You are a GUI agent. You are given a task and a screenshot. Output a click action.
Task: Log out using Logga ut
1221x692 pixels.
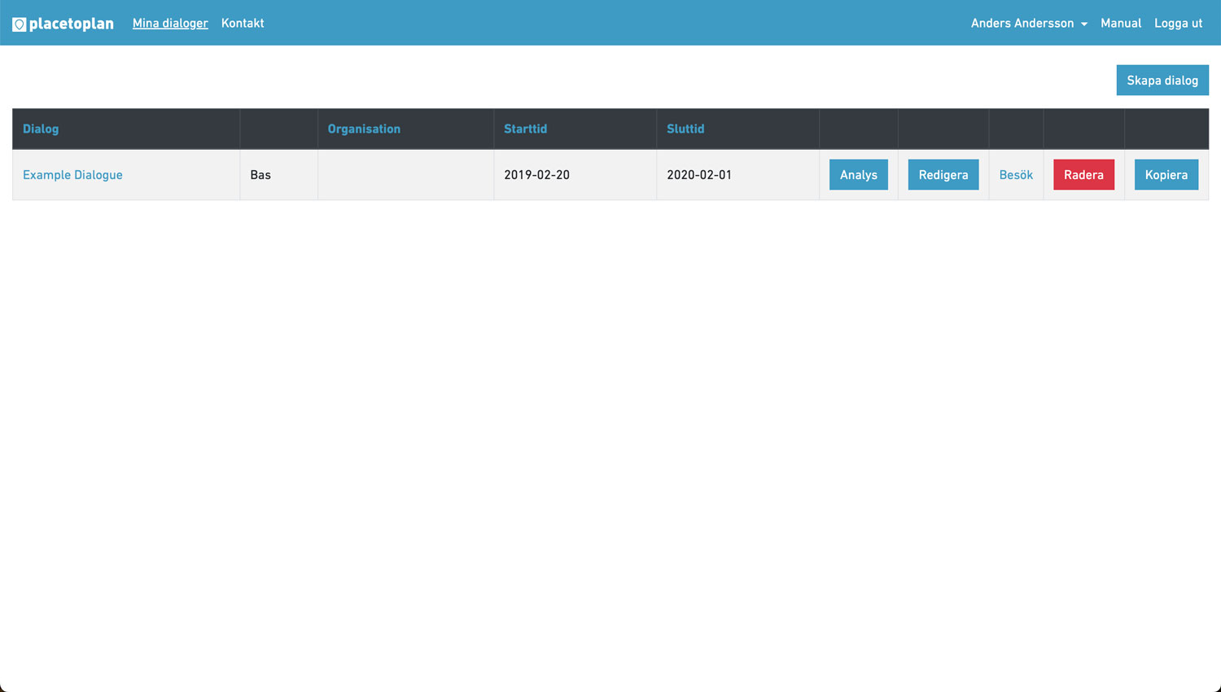[x=1178, y=24]
